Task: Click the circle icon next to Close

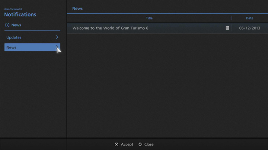Action: pyautogui.click(x=140, y=144)
